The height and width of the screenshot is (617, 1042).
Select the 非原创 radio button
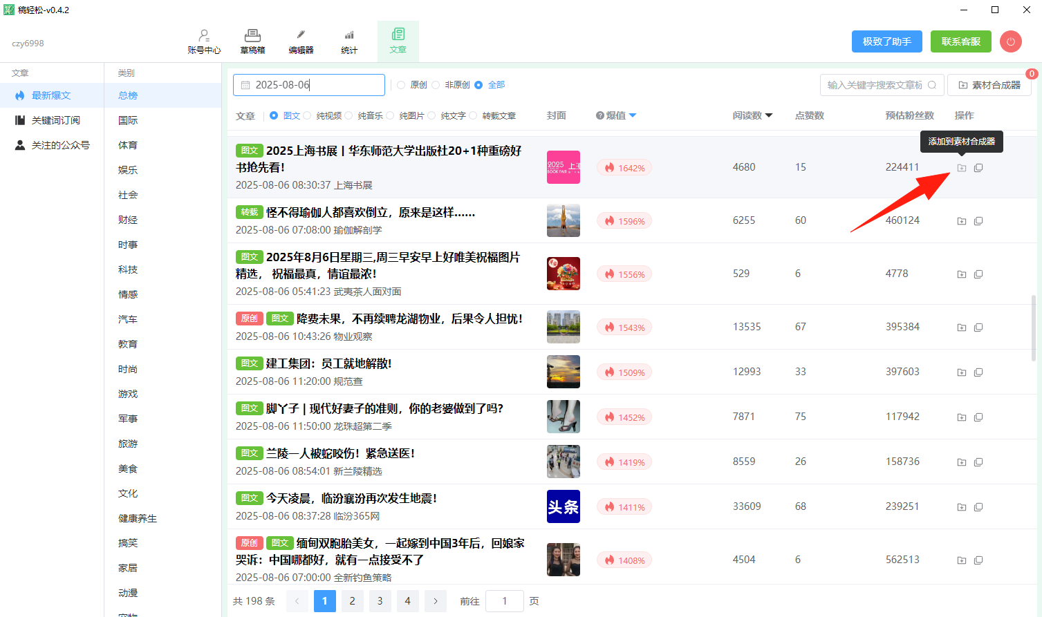pos(436,85)
